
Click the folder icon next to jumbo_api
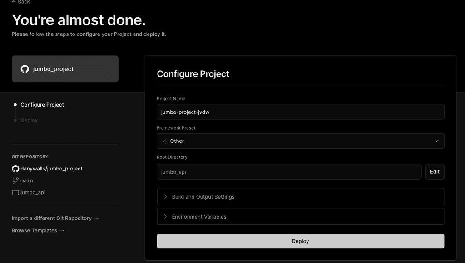[x=15, y=192]
